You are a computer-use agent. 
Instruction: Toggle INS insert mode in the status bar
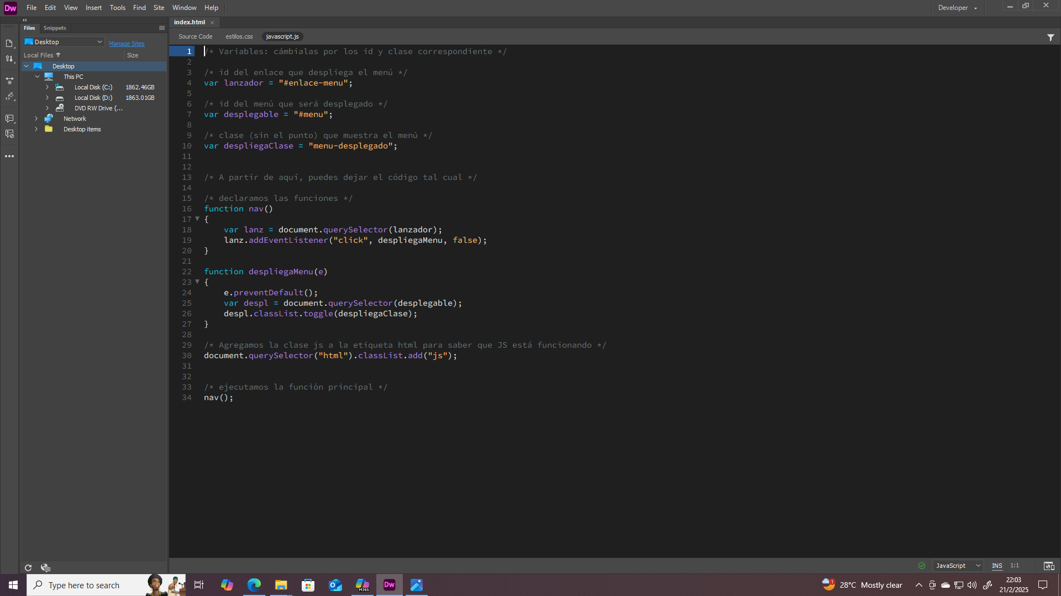pyautogui.click(x=996, y=565)
